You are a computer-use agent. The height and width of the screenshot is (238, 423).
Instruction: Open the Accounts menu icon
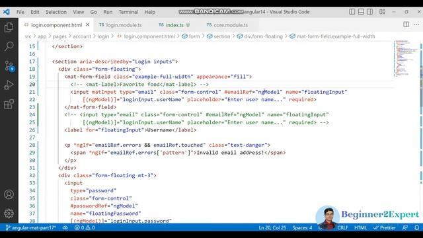coord(9,194)
